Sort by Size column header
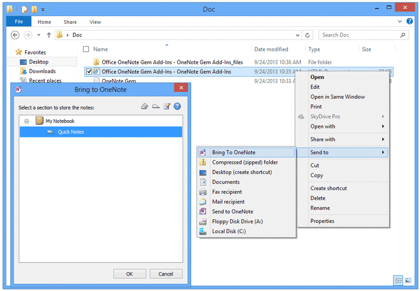The width and height of the screenshot is (420, 291). 367,49
